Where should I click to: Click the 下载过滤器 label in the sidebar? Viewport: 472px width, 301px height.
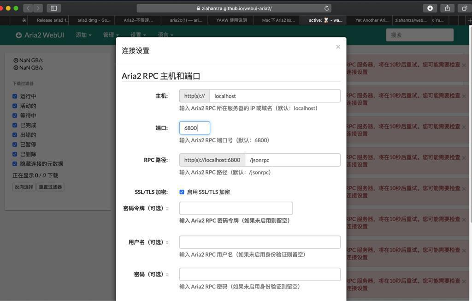(x=23, y=84)
